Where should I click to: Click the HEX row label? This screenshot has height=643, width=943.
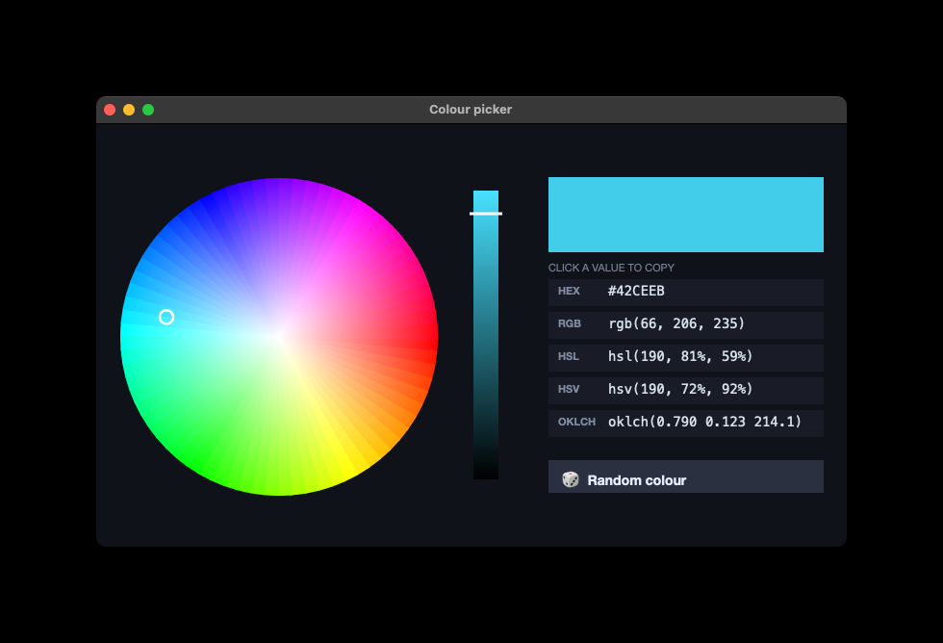coord(569,291)
